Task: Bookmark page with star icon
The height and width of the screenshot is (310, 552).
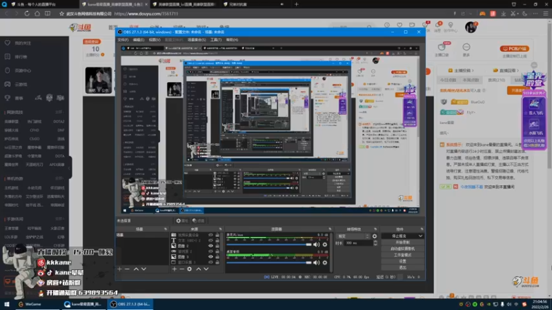Action: [61, 14]
